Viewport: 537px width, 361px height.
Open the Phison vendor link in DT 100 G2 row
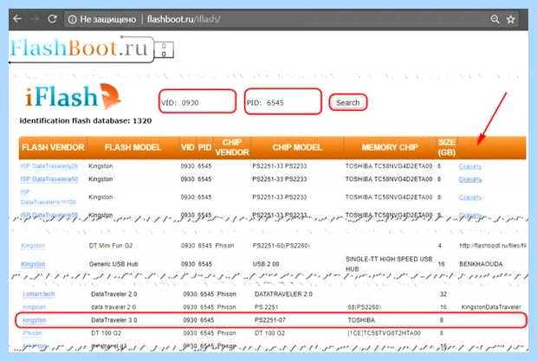click(32, 333)
